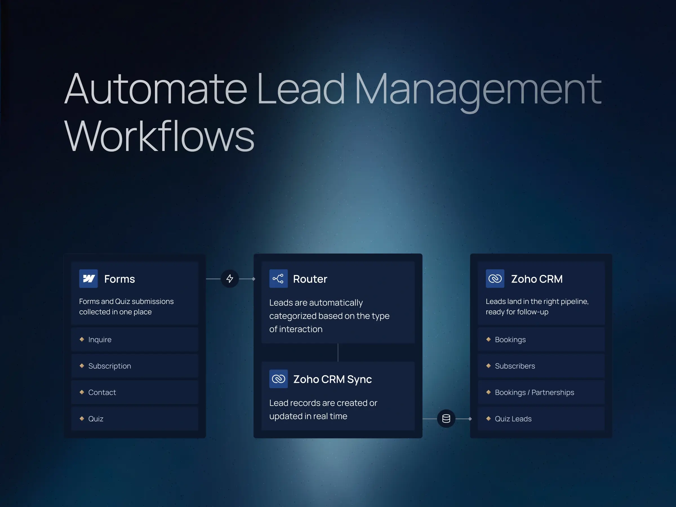Click the database cylinder connector icon
This screenshot has height=507, width=676.
446,419
